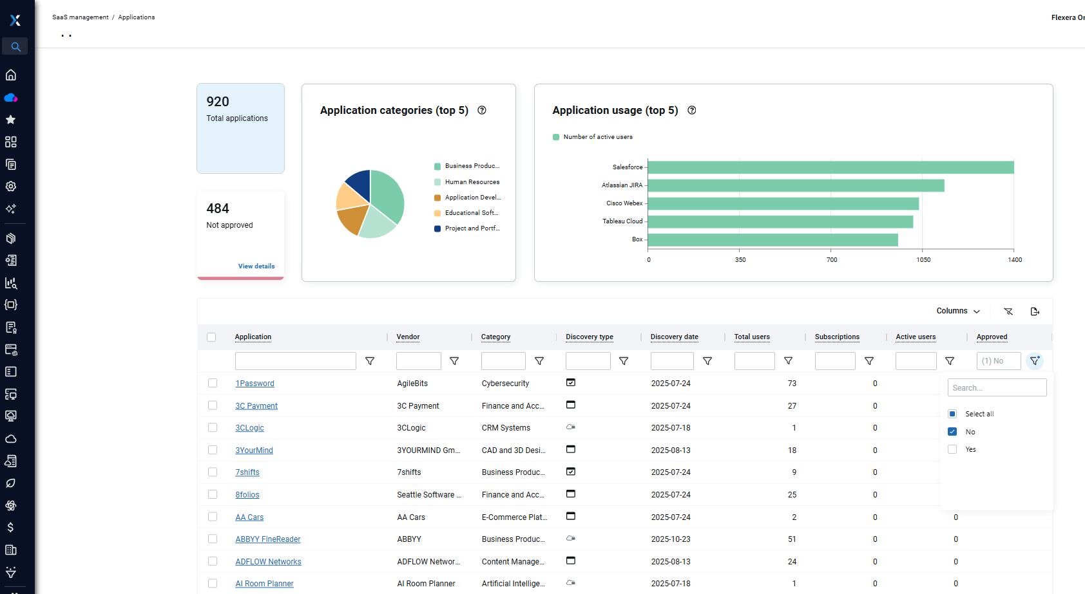Open the 8folios application link
This screenshot has height=594, width=1085.
pos(247,495)
